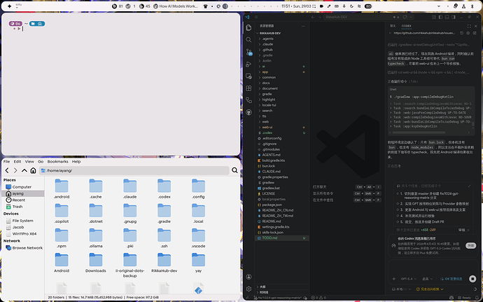Click the /home/ayang/ path field
This screenshot has height=302, width=483.
(x=134, y=170)
